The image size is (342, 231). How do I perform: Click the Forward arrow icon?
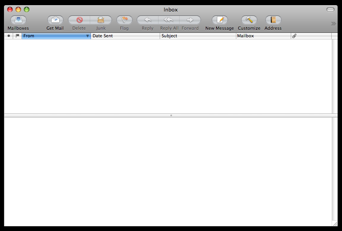click(190, 20)
